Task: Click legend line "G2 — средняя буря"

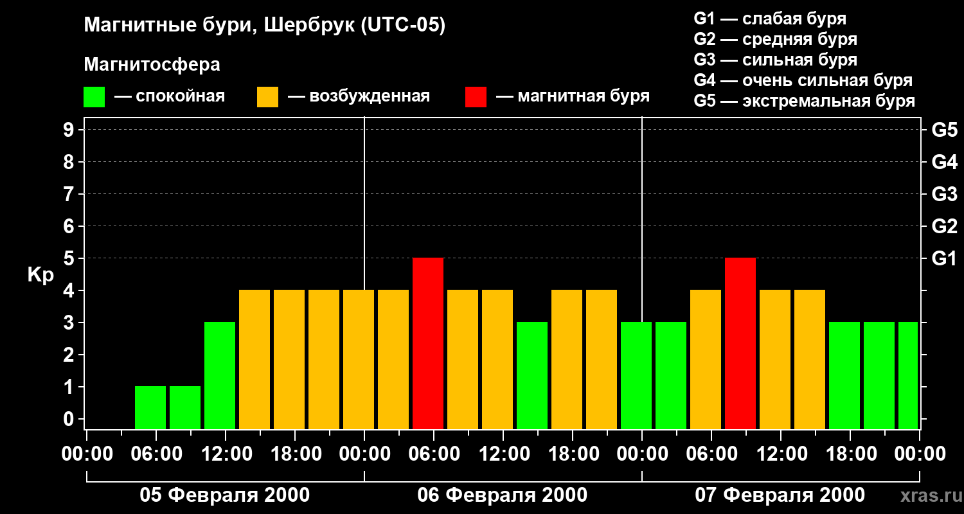Action: [776, 39]
